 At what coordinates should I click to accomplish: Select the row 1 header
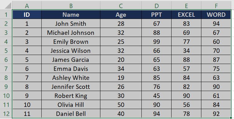[x=6, y=15]
